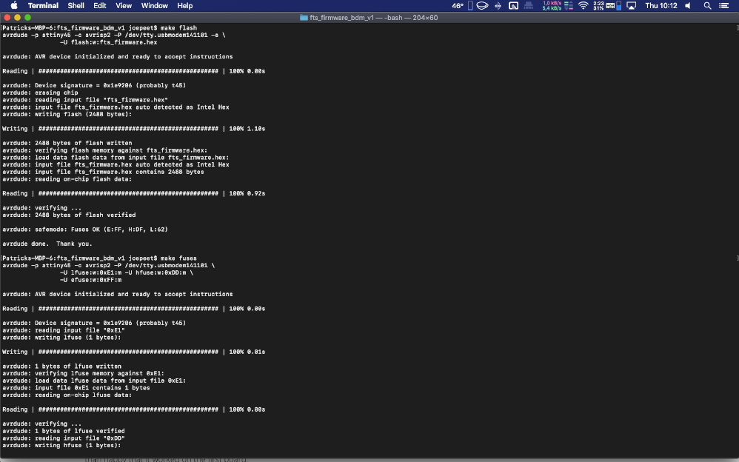
Task: Click 'safemode: Fuses OK' line
Action: pos(85,230)
